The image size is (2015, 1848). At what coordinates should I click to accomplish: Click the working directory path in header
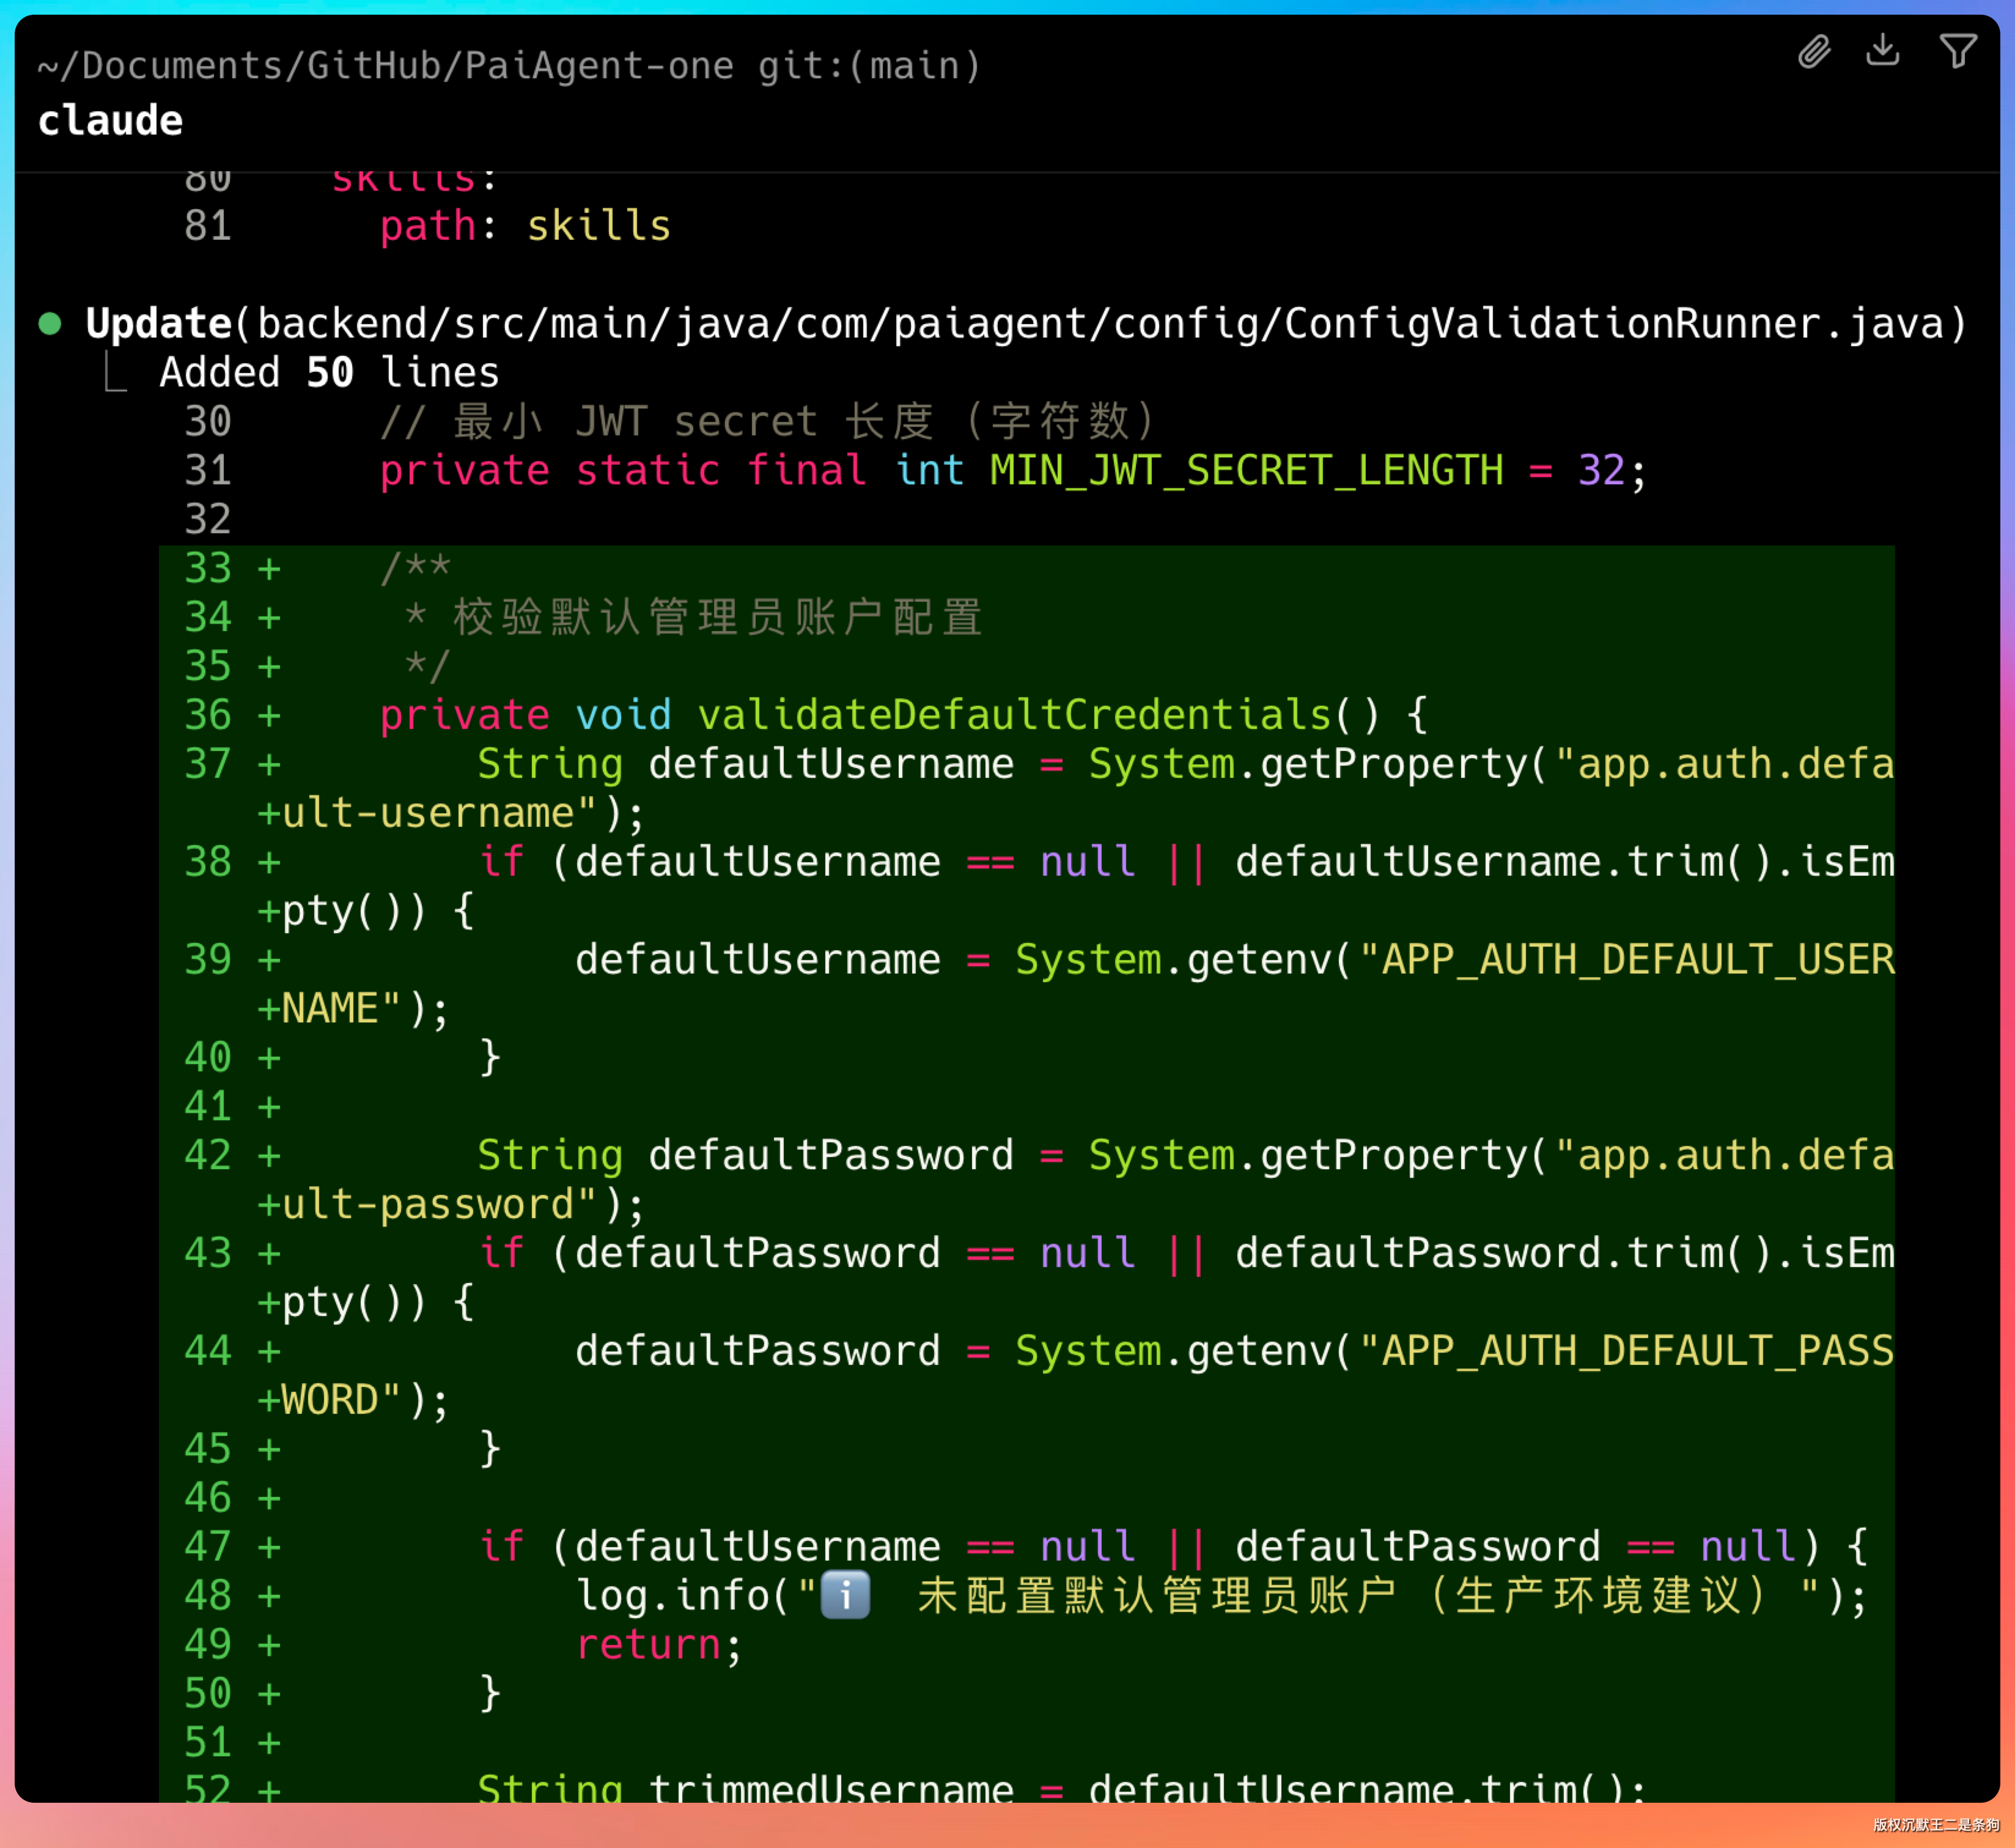click(385, 66)
